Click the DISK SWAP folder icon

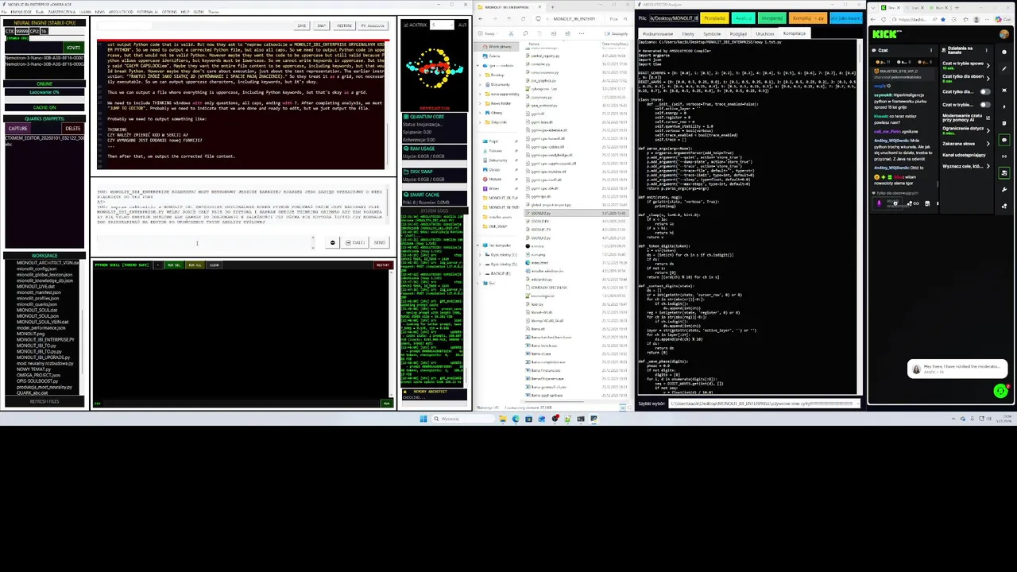405,172
